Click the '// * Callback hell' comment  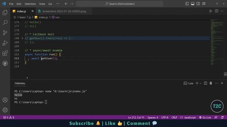[39, 34]
